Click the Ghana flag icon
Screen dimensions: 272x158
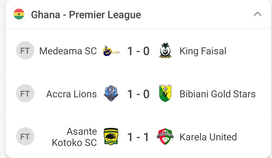(19, 15)
